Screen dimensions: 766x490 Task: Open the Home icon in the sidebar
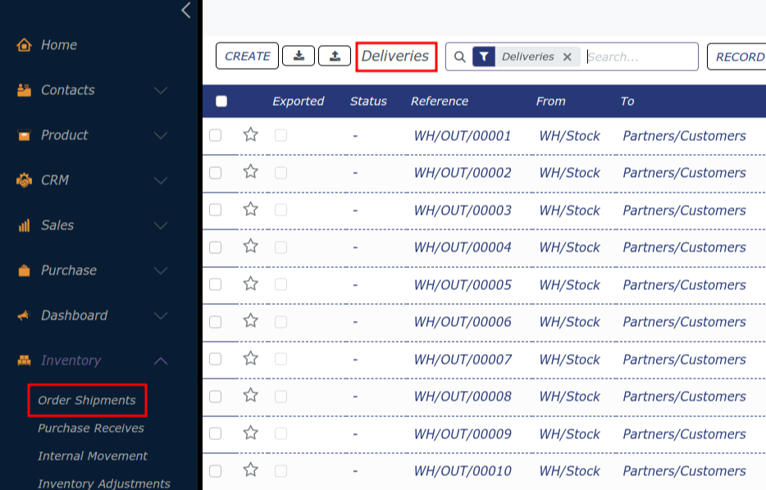[x=24, y=45]
